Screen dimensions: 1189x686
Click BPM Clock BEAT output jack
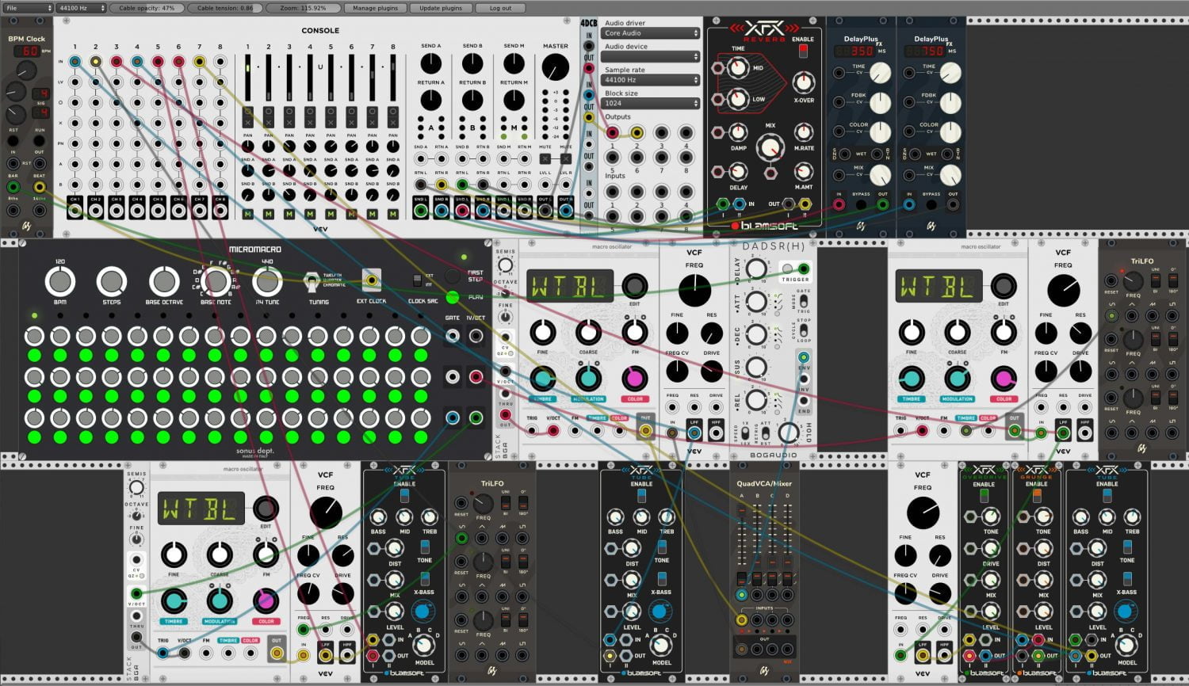pos(39,187)
